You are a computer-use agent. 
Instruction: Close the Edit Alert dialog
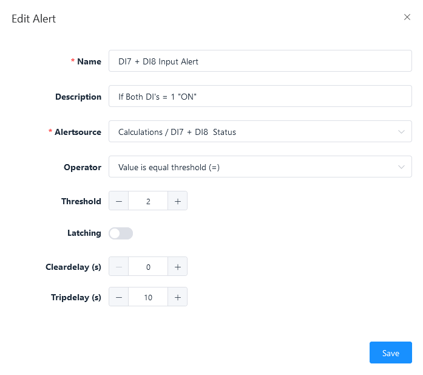[x=407, y=18]
